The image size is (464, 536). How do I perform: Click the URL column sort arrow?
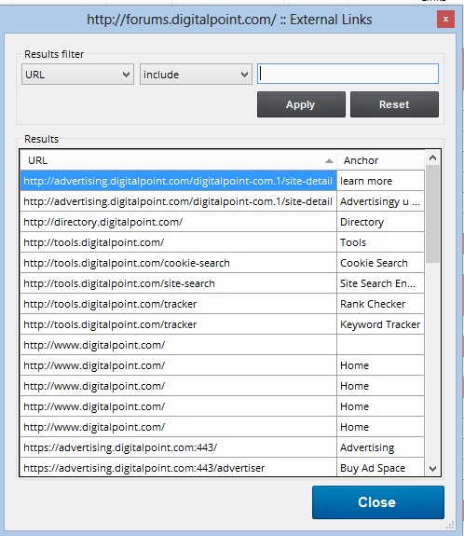(x=329, y=160)
